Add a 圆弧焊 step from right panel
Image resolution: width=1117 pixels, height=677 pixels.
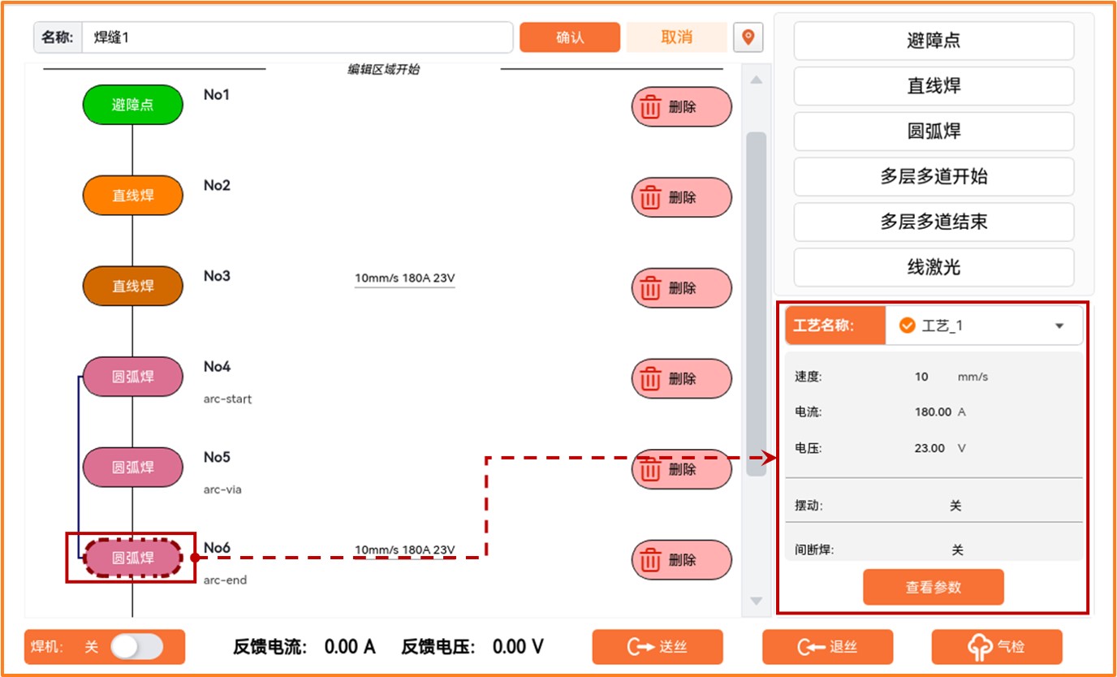point(934,132)
